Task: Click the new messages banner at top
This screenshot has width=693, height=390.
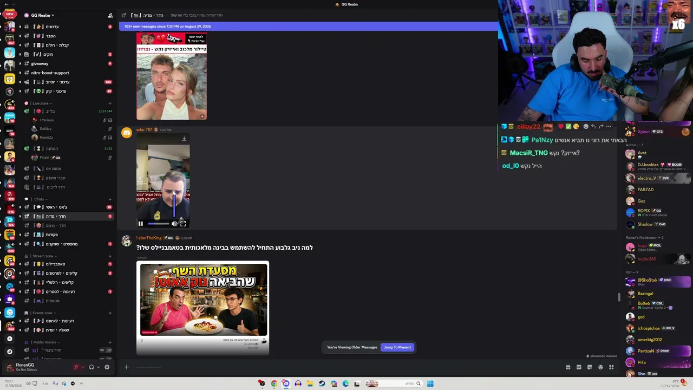Action: [308, 26]
